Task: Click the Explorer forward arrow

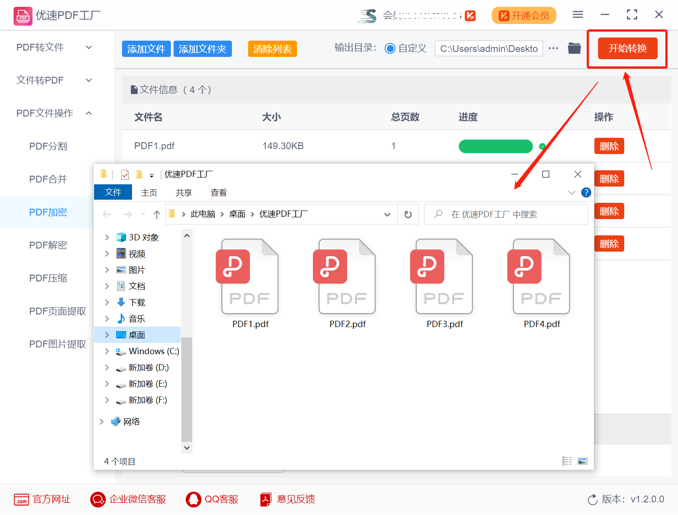Action: pos(128,215)
